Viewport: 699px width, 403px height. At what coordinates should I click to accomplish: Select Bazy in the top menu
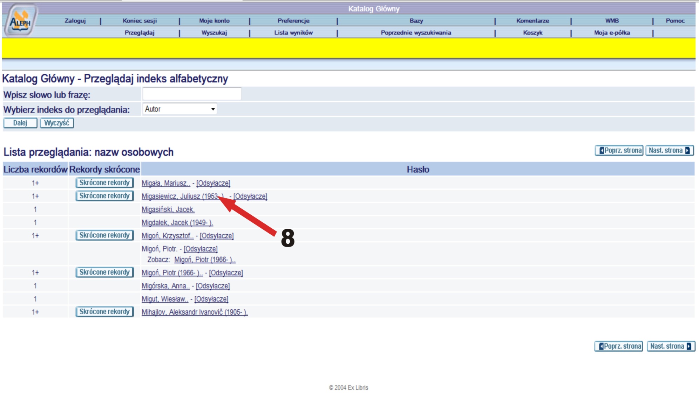point(416,21)
